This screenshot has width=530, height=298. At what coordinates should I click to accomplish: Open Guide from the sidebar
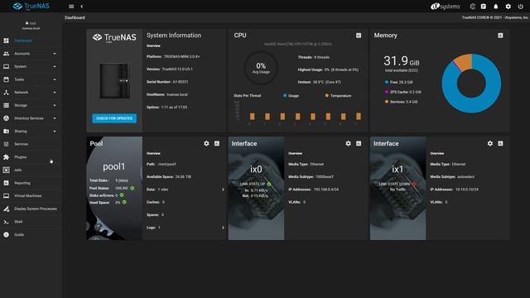19,234
